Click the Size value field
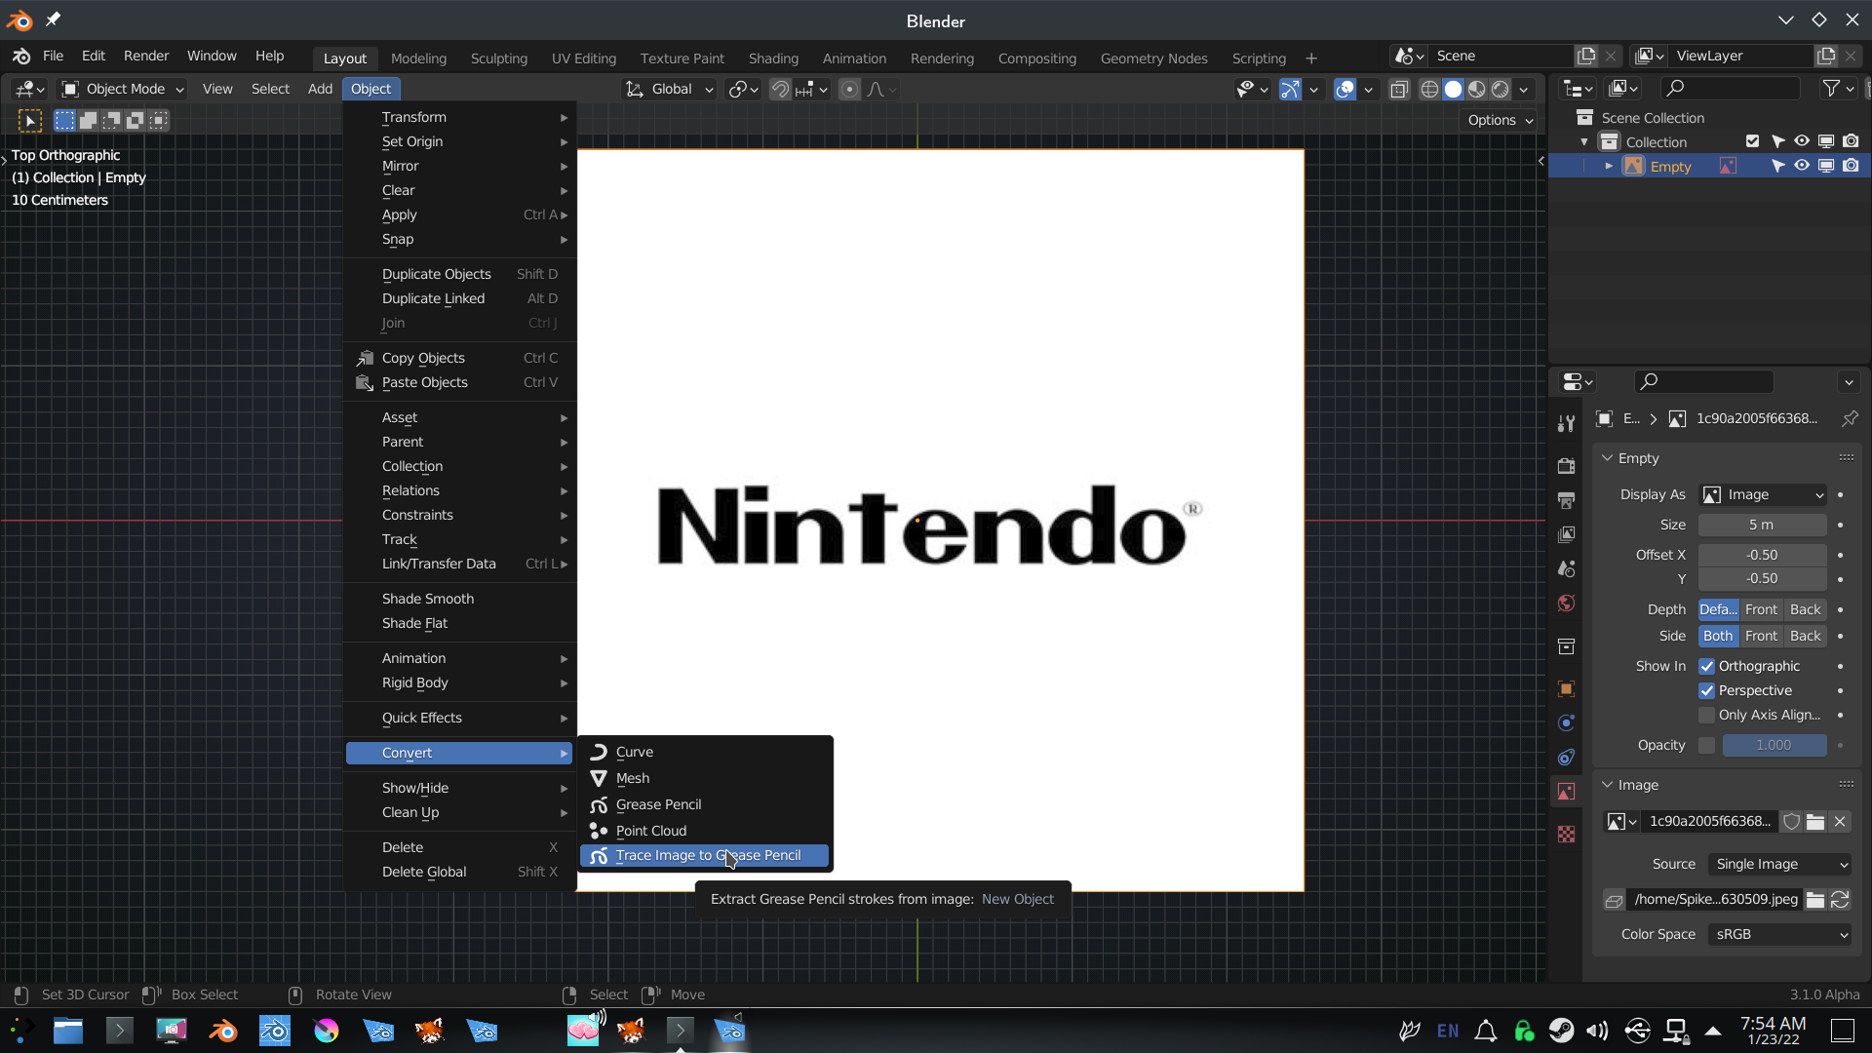The image size is (1872, 1053). point(1761,525)
